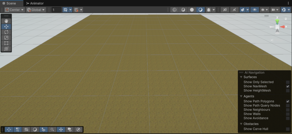The width and height of the screenshot is (292, 134).
Task: Enable Show Only Selected checkbox
Action: tap(288, 82)
